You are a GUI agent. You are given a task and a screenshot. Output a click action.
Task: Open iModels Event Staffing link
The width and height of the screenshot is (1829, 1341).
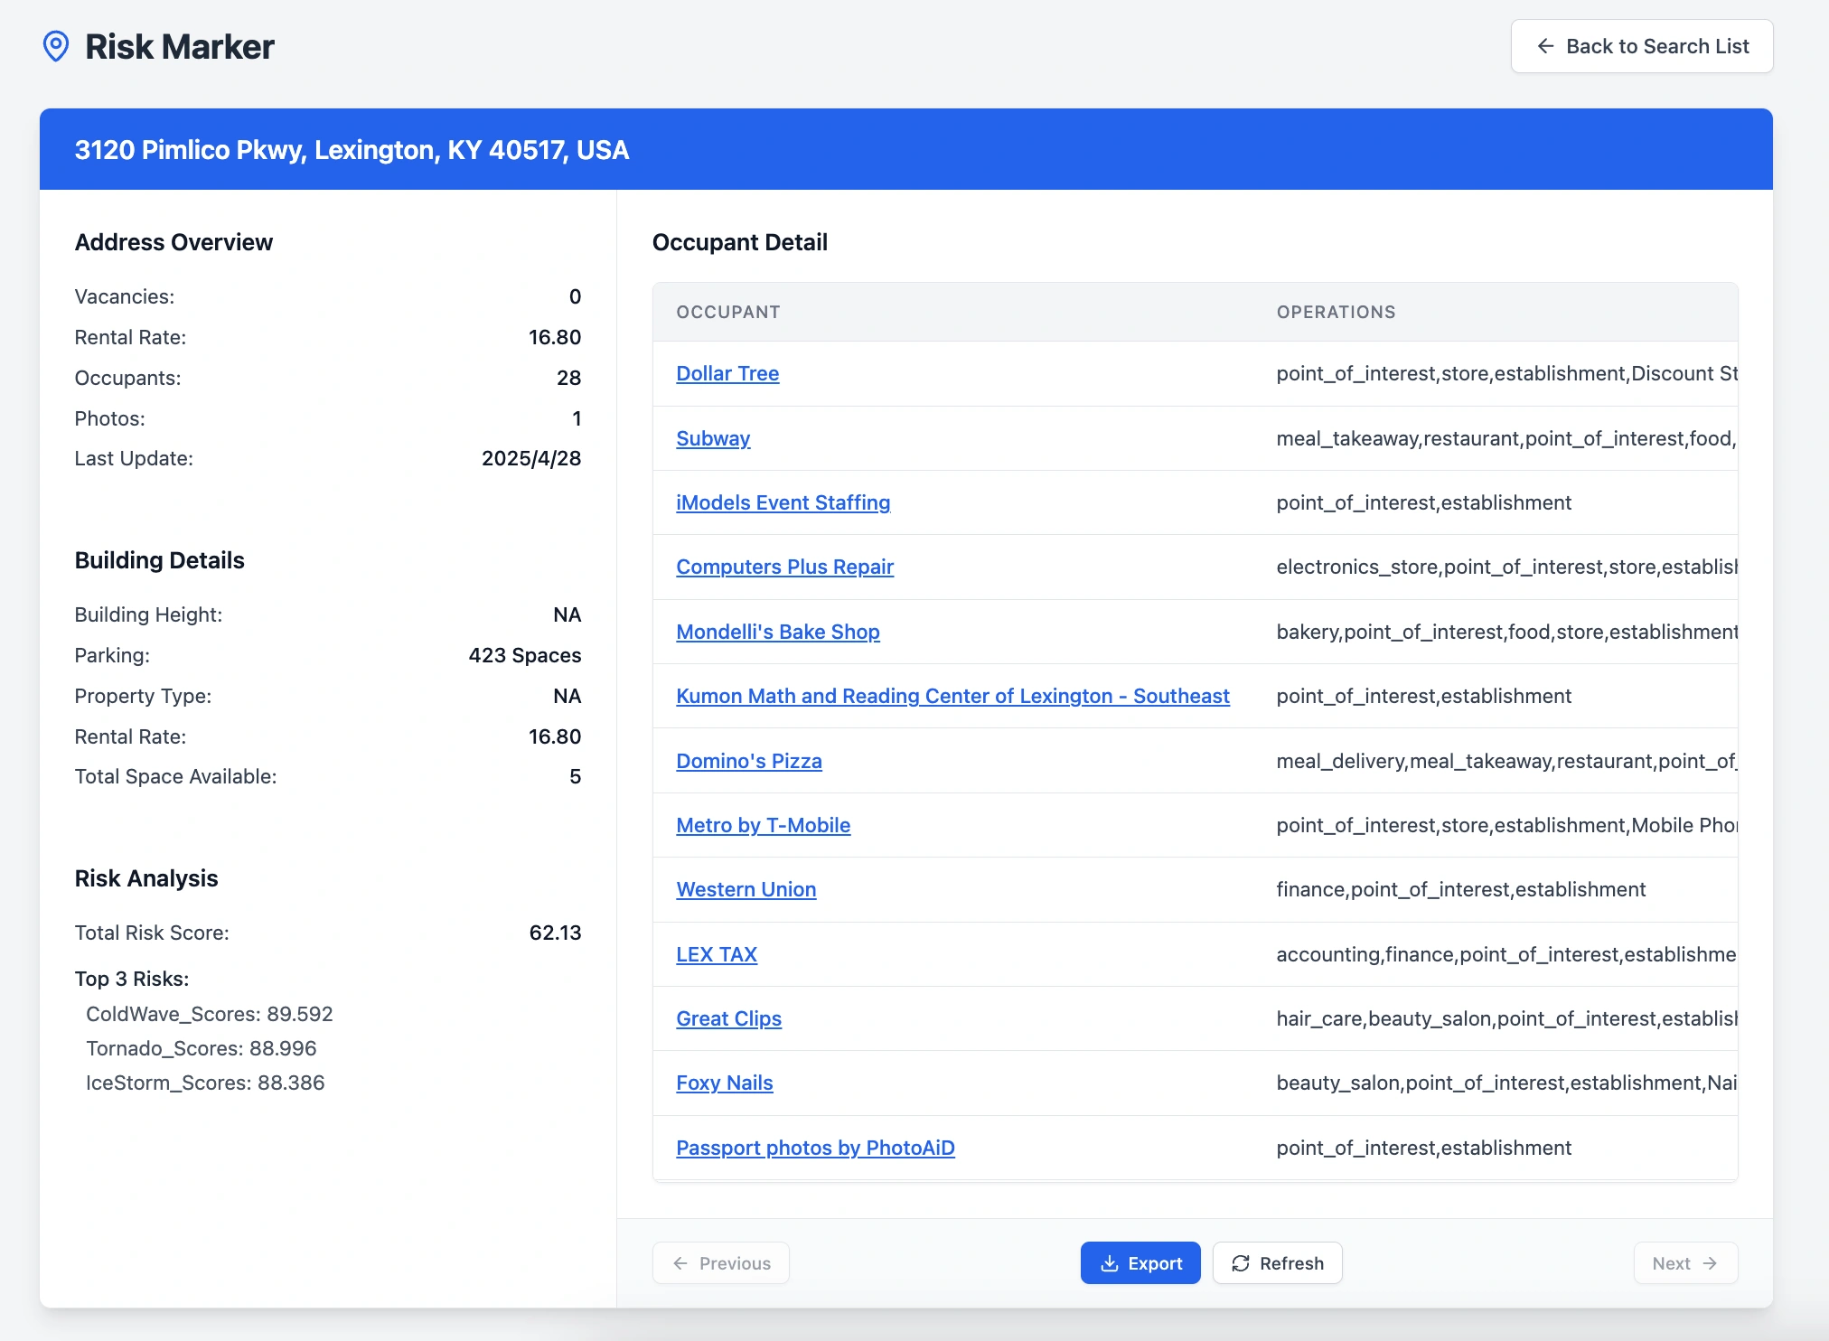[x=783, y=502]
